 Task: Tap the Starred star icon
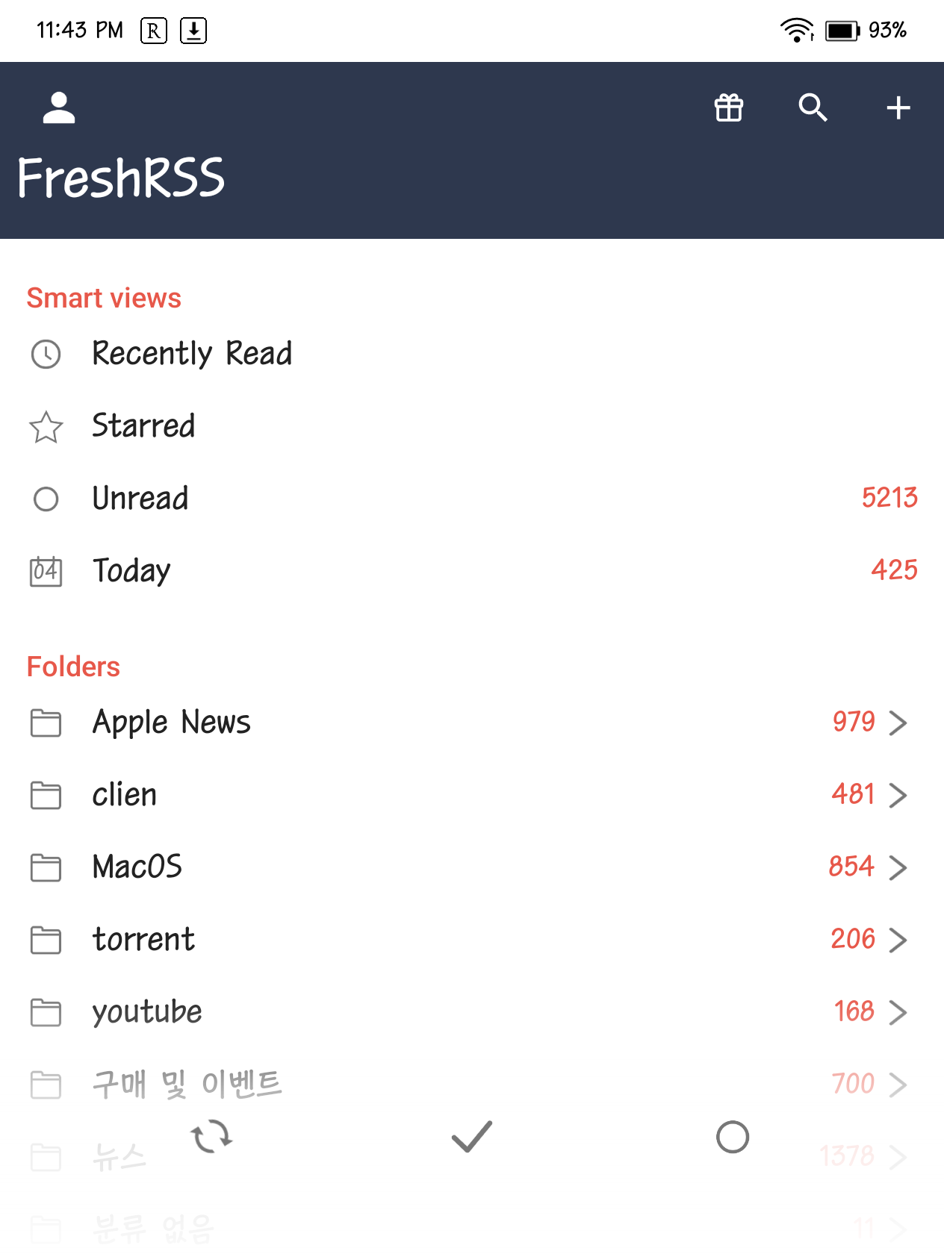point(46,427)
